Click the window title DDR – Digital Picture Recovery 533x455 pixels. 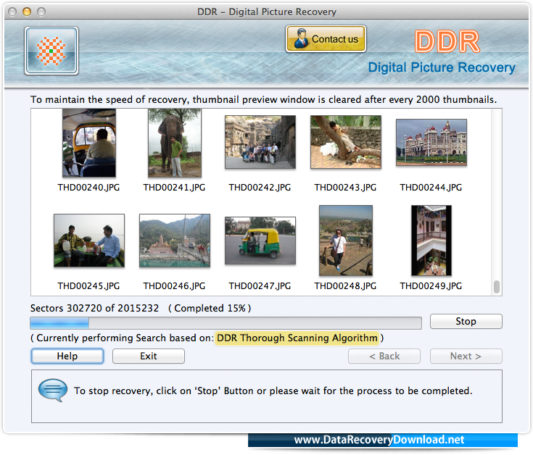[267, 12]
